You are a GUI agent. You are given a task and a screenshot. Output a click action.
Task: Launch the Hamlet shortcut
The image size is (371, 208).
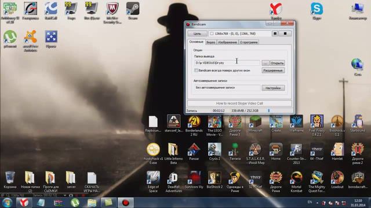pos(337,151)
